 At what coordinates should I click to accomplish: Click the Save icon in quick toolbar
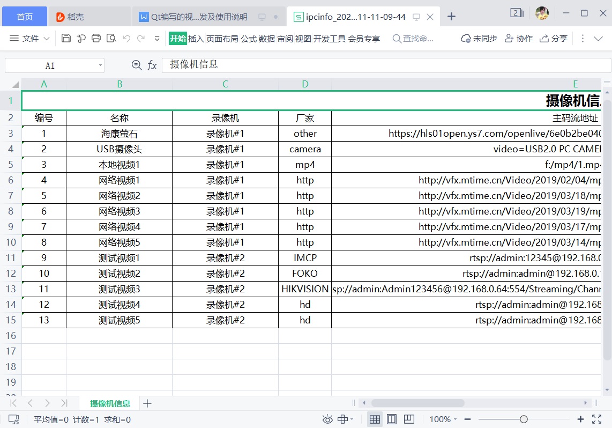coord(66,38)
